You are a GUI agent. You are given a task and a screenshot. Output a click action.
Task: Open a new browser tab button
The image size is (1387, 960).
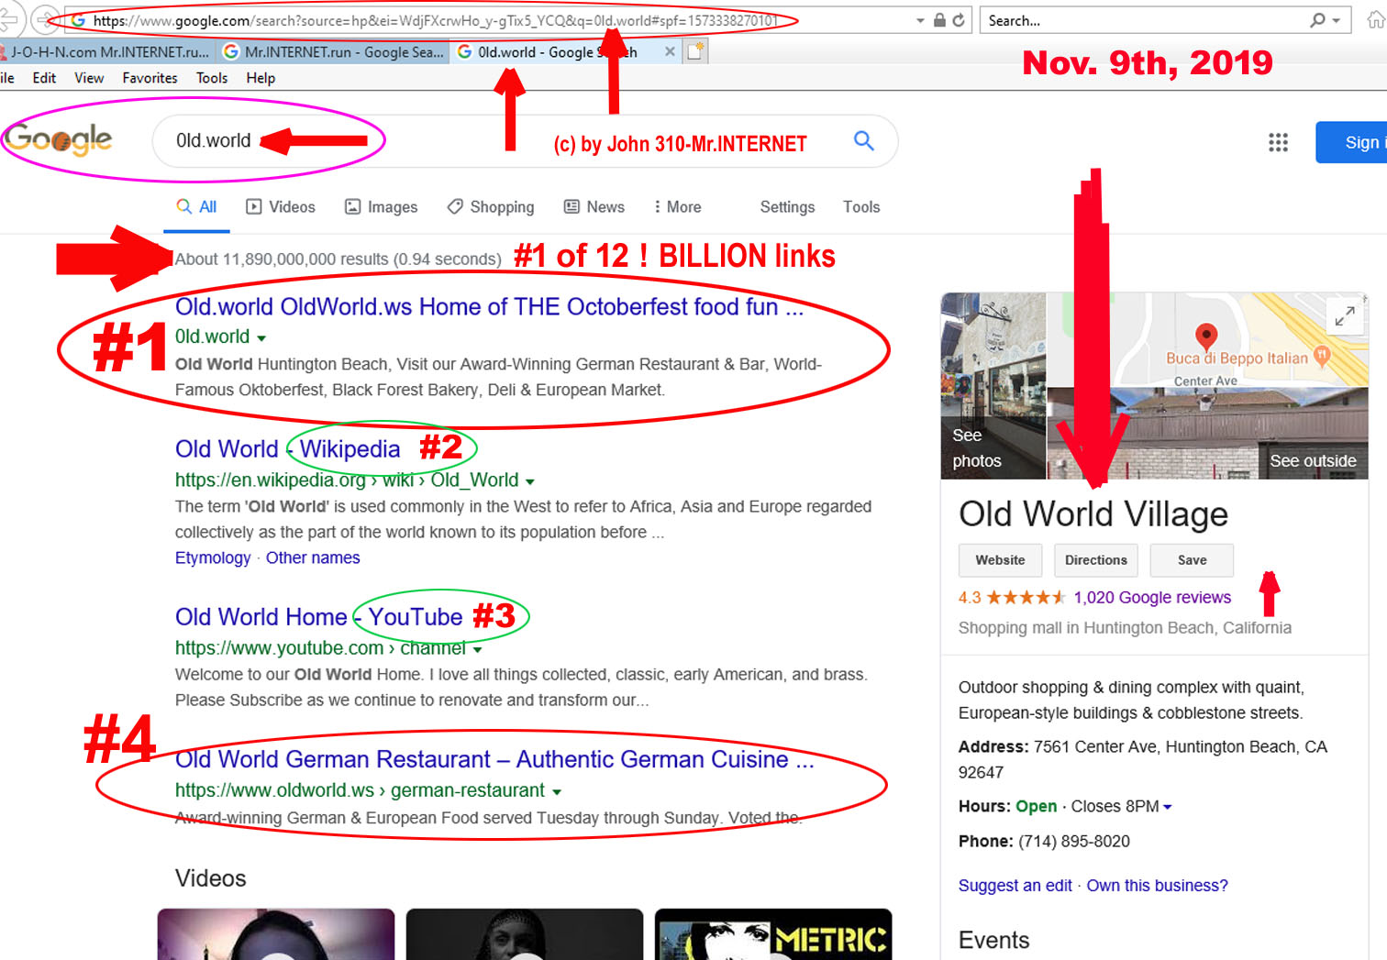696,51
